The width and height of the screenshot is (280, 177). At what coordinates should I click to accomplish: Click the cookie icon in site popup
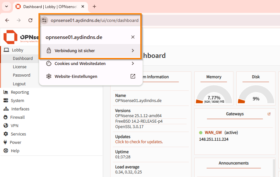49,63
